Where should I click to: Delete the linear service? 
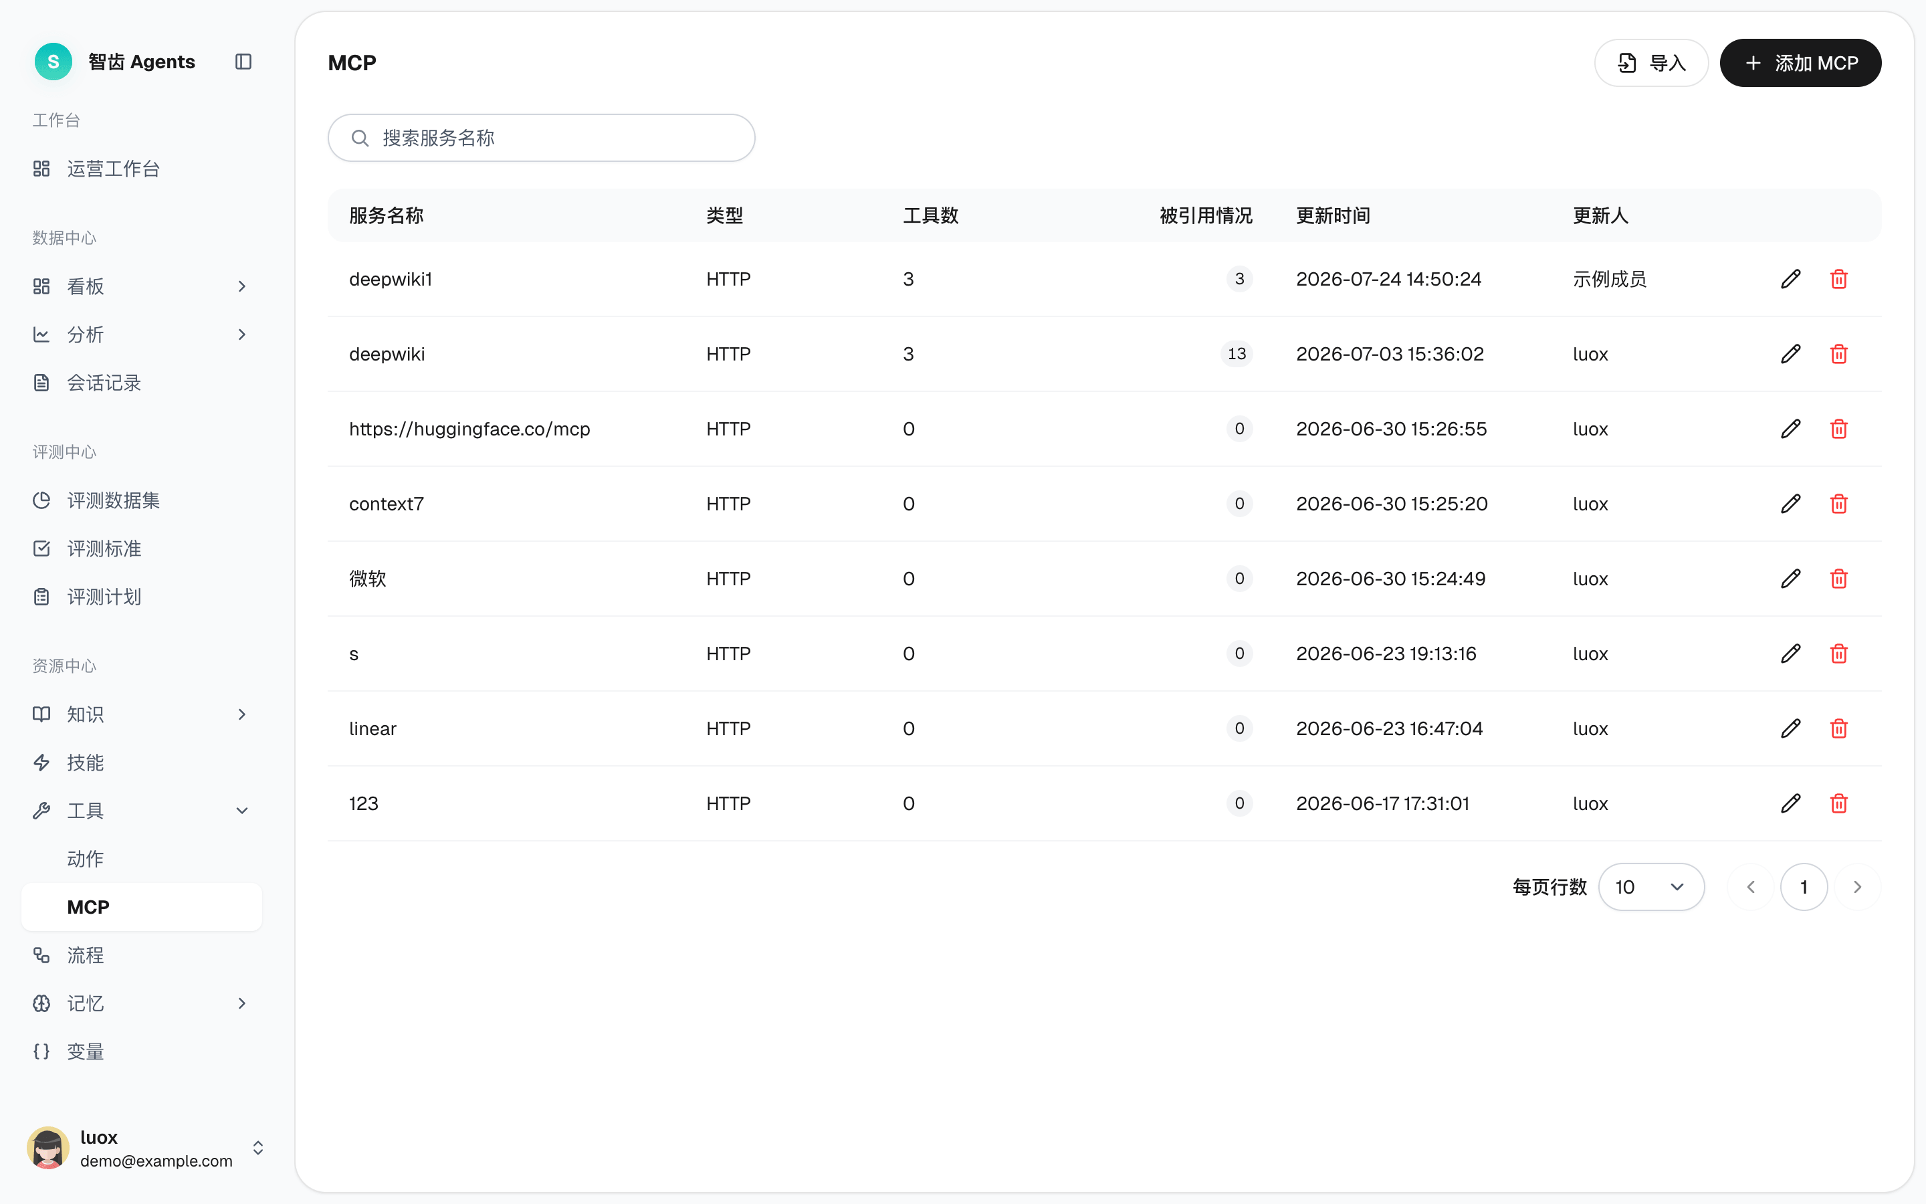1838,728
